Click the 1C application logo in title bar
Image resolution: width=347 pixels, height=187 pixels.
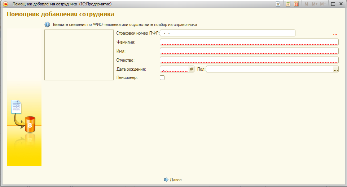pyautogui.click(x=5, y=4)
